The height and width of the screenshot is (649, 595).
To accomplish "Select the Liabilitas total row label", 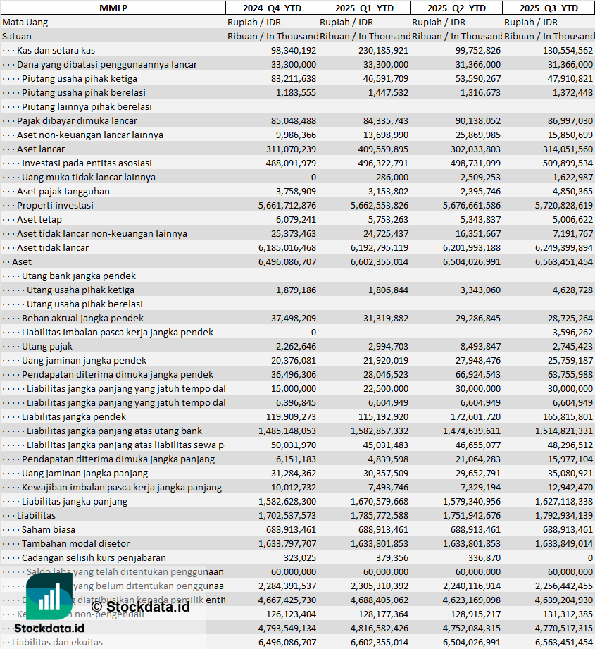I will coord(36,515).
